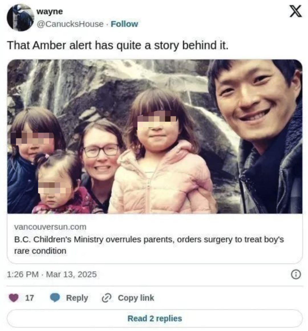Click the Mar 13, 2025 date
The width and height of the screenshot is (308, 331).
pyautogui.click(x=71, y=274)
